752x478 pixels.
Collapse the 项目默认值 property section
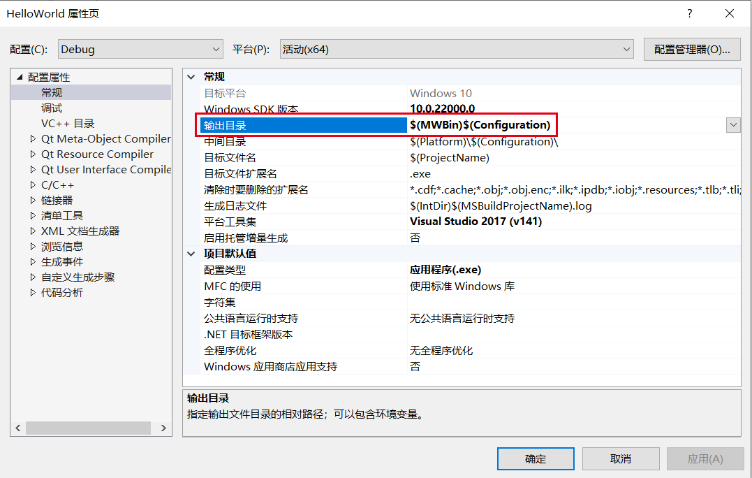click(x=192, y=254)
